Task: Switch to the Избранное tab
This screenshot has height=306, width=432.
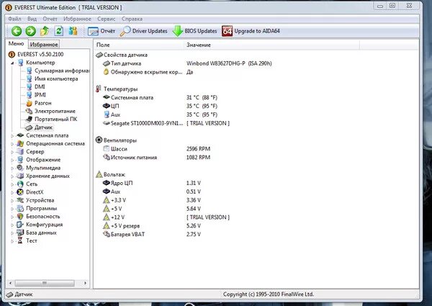Action: (x=44, y=45)
